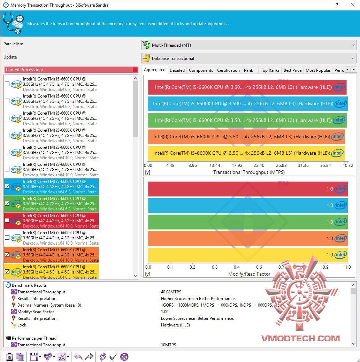The height and width of the screenshot is (362, 360).
Task: Click the purple cancel X icon
Action: [124, 357]
